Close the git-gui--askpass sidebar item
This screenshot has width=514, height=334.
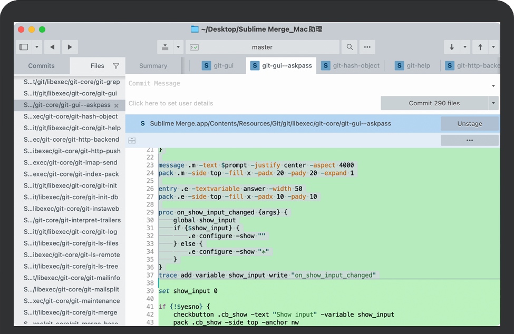tap(117, 105)
